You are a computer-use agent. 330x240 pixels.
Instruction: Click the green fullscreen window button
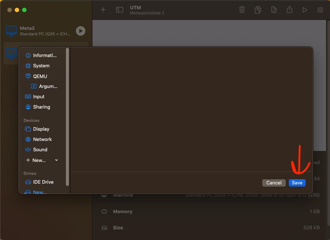(24, 10)
